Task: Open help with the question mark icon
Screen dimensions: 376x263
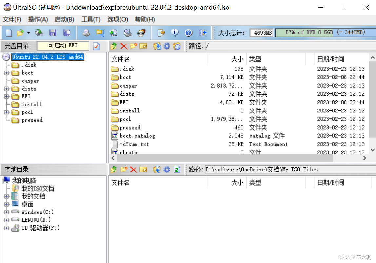Action: (189, 33)
